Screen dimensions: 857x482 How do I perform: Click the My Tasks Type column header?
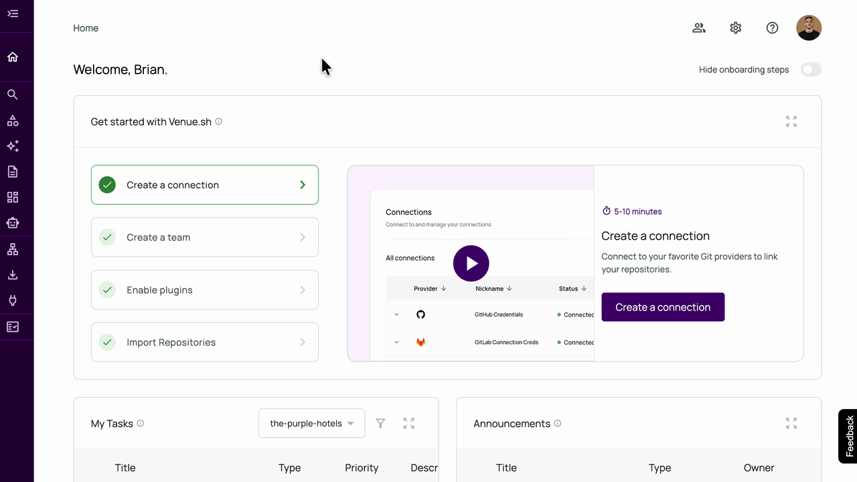click(x=290, y=468)
